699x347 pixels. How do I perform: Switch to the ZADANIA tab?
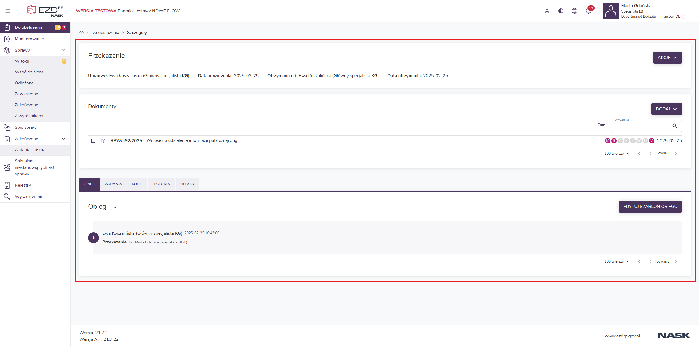113,184
